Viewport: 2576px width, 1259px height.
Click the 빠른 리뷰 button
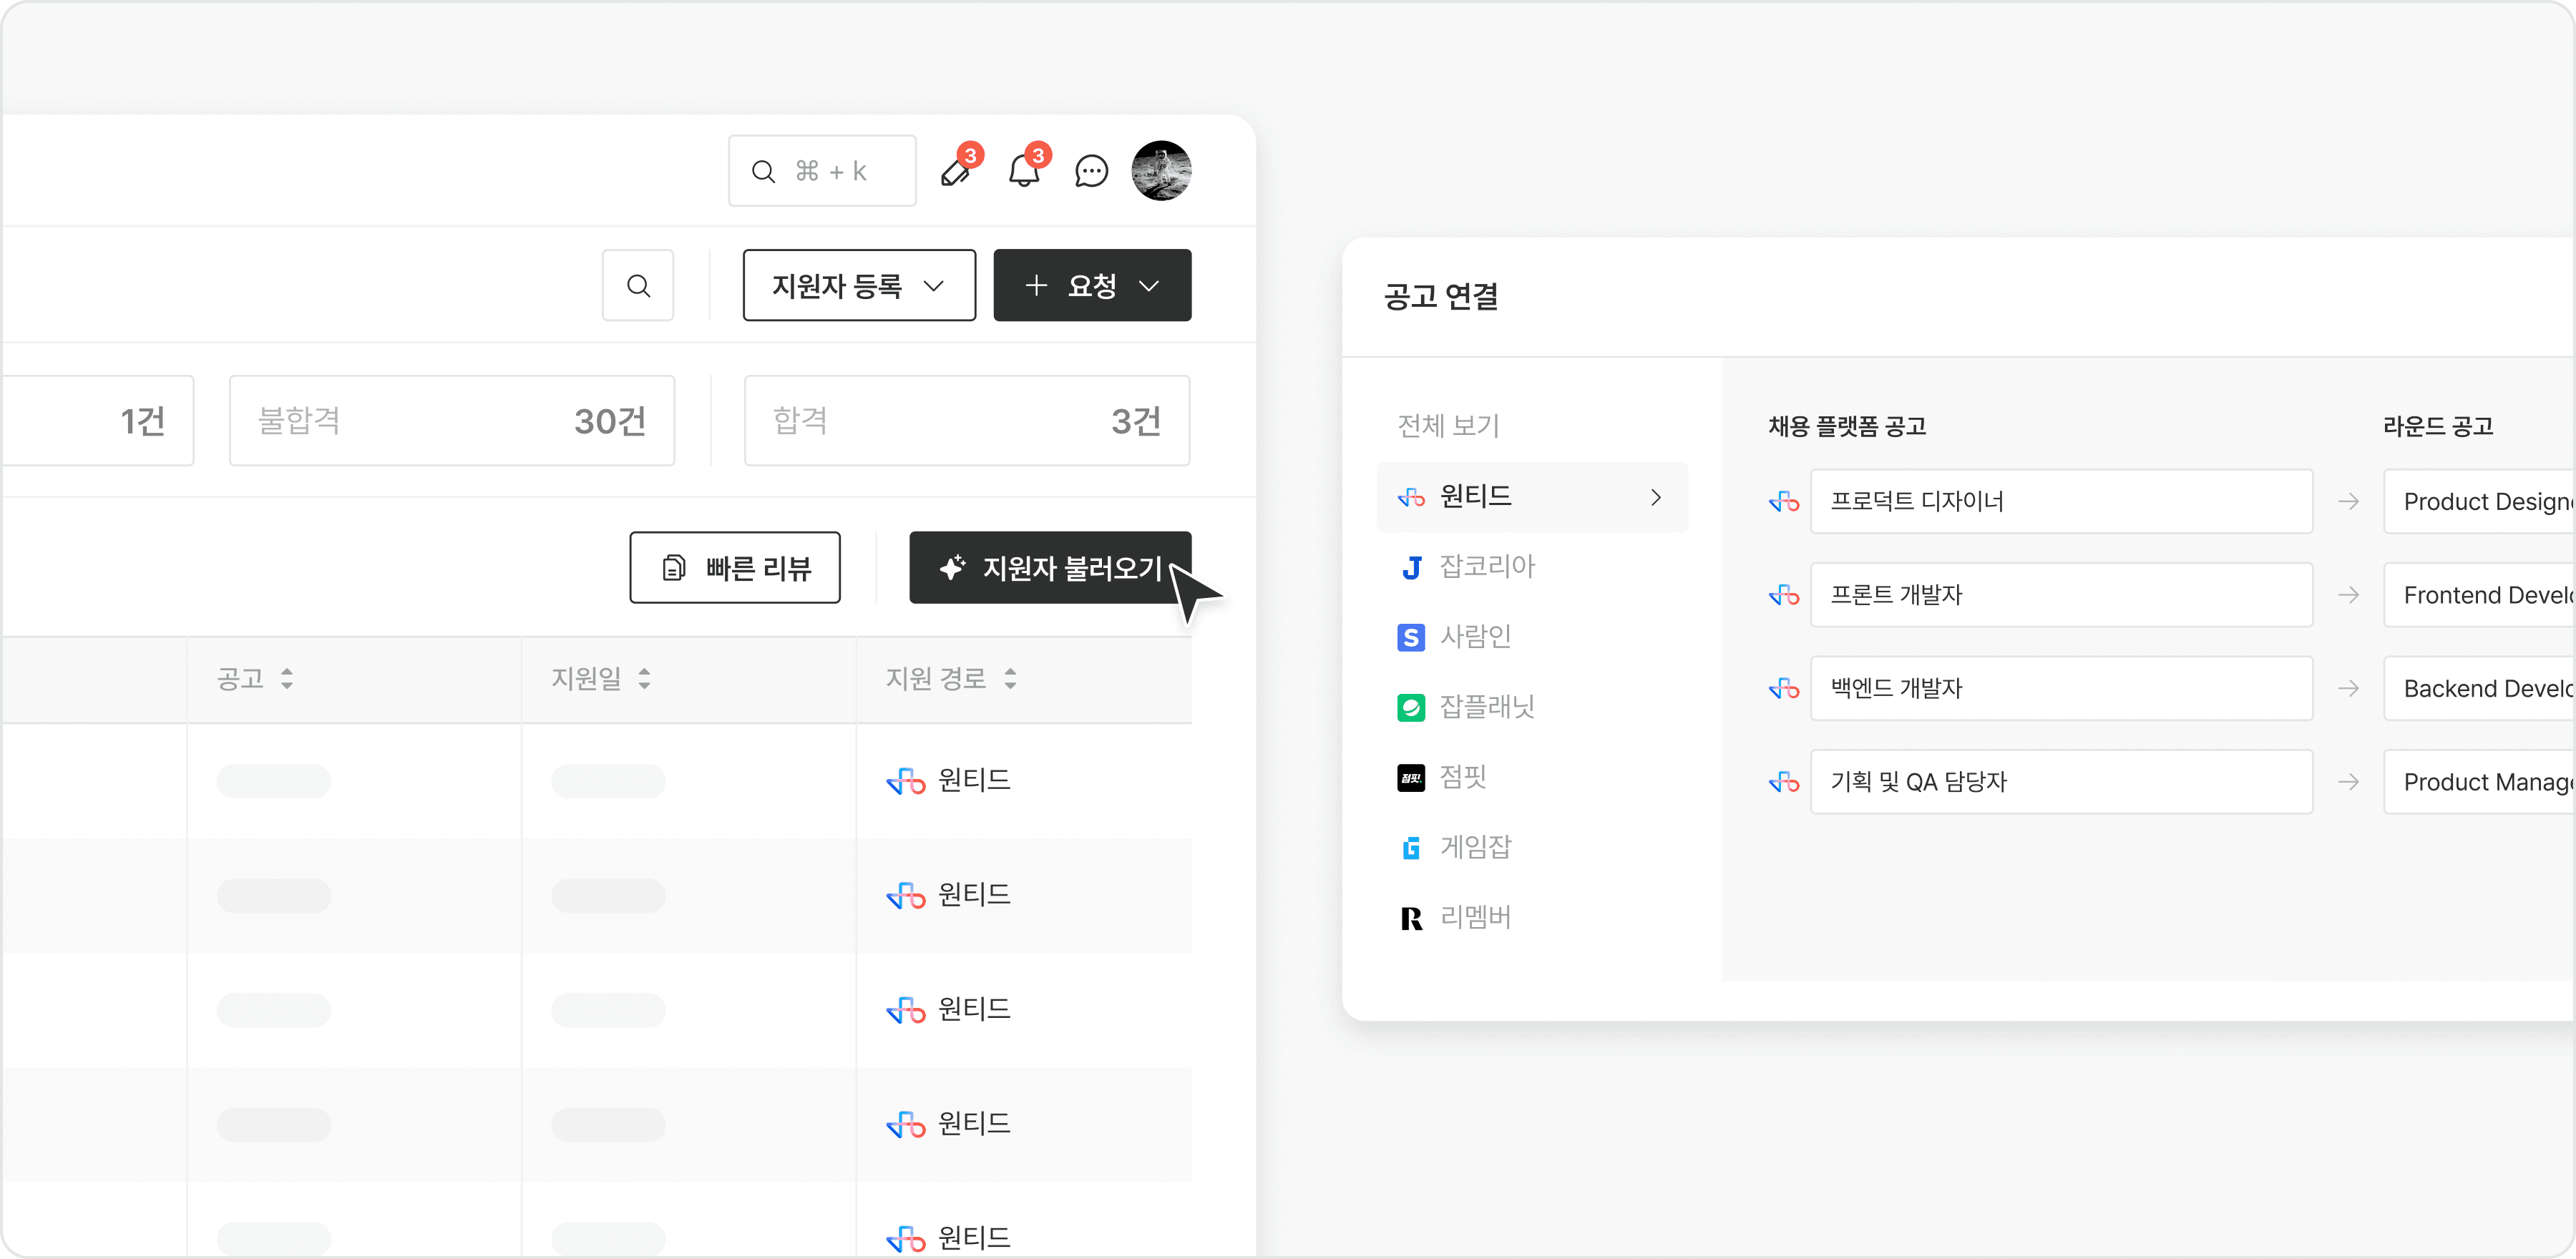(735, 568)
